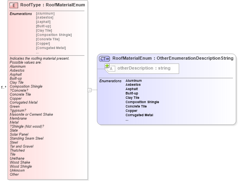This screenshot has width=238, height=181.
Task: Click italic 'Tile' description entry
Action: [x=13, y=155]
